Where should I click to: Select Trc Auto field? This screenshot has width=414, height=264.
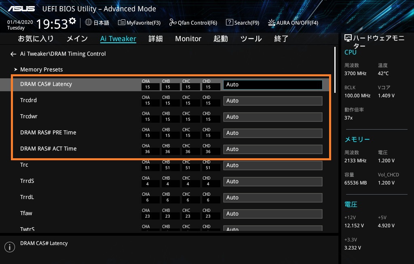coord(273,166)
